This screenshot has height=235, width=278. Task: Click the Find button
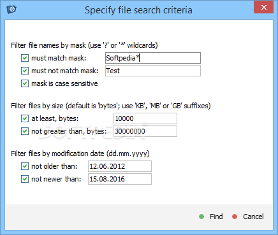(211, 217)
